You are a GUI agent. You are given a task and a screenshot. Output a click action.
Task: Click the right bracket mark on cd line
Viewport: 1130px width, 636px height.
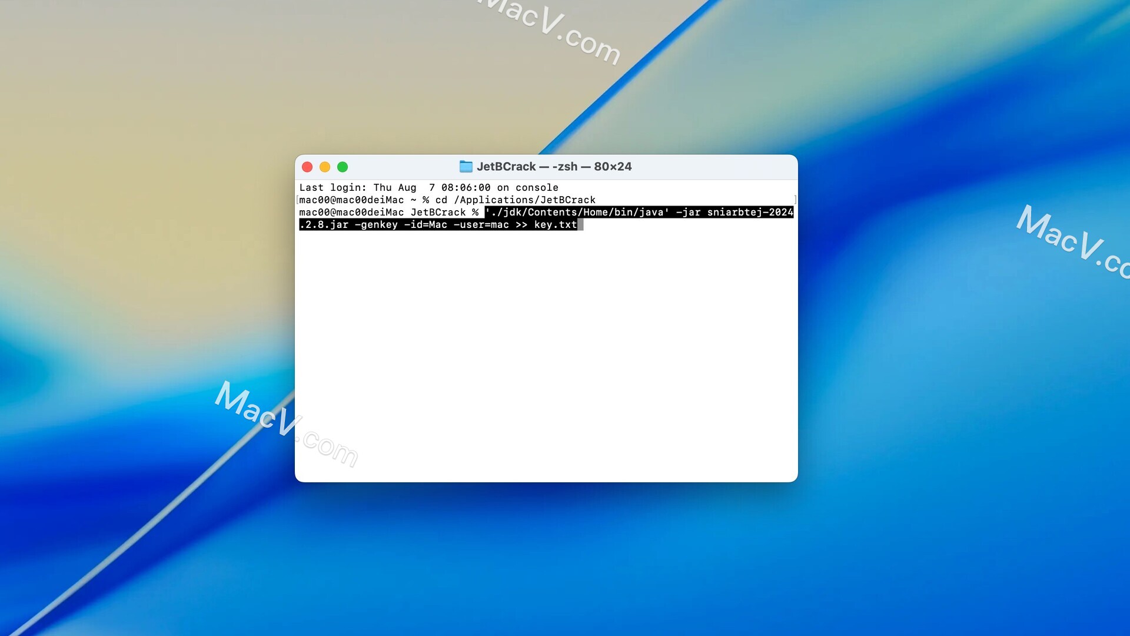795,200
